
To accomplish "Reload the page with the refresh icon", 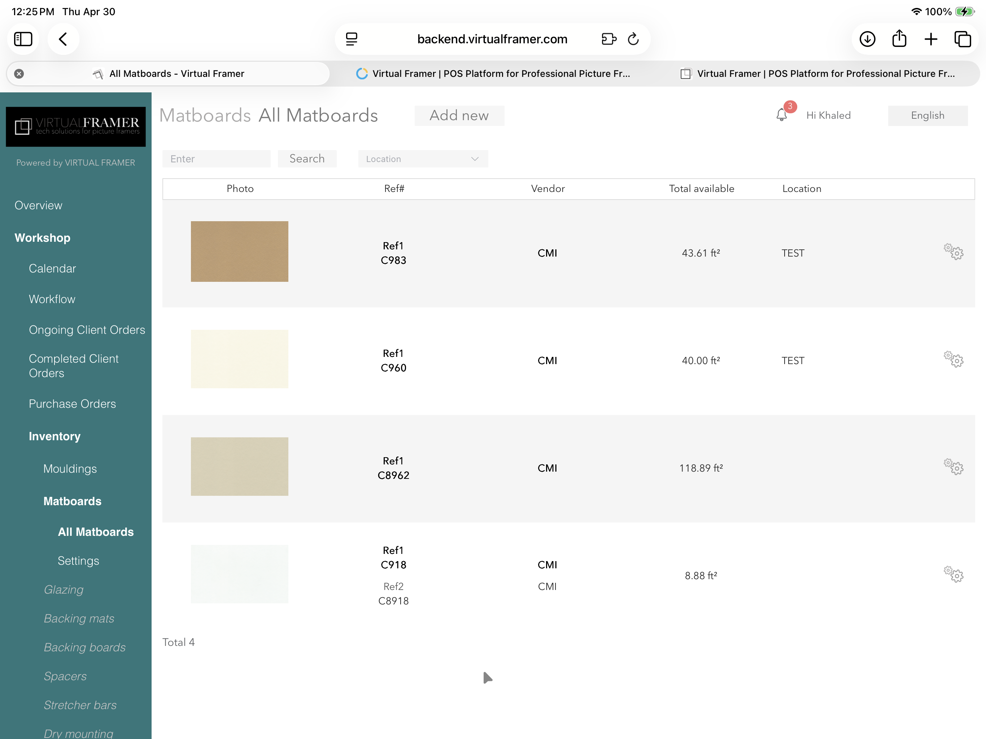I will pos(633,39).
